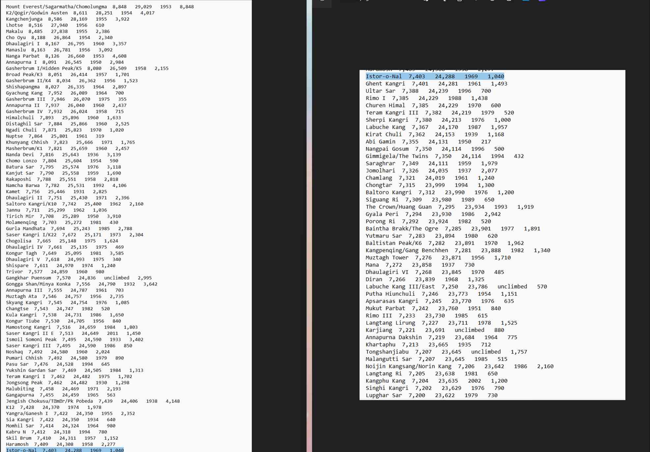Image resolution: width=650 pixels, height=452 pixels.
Task: Click the refresh icon in the top toolbar
Action: [x=492, y=2]
